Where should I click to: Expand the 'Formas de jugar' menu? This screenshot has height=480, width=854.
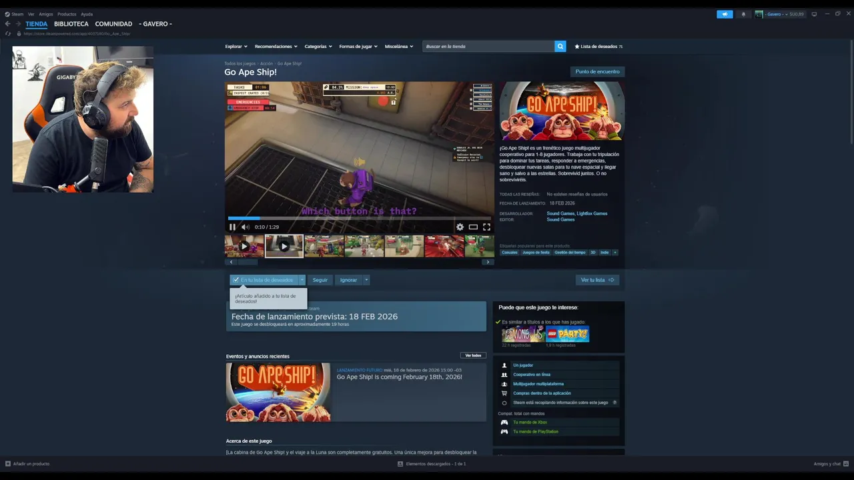tap(358, 46)
